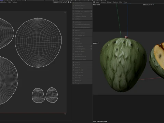164x123 pixels.
Task: Open settings gear for Set UVW from Projection
Action: pyautogui.click(x=91, y=11)
